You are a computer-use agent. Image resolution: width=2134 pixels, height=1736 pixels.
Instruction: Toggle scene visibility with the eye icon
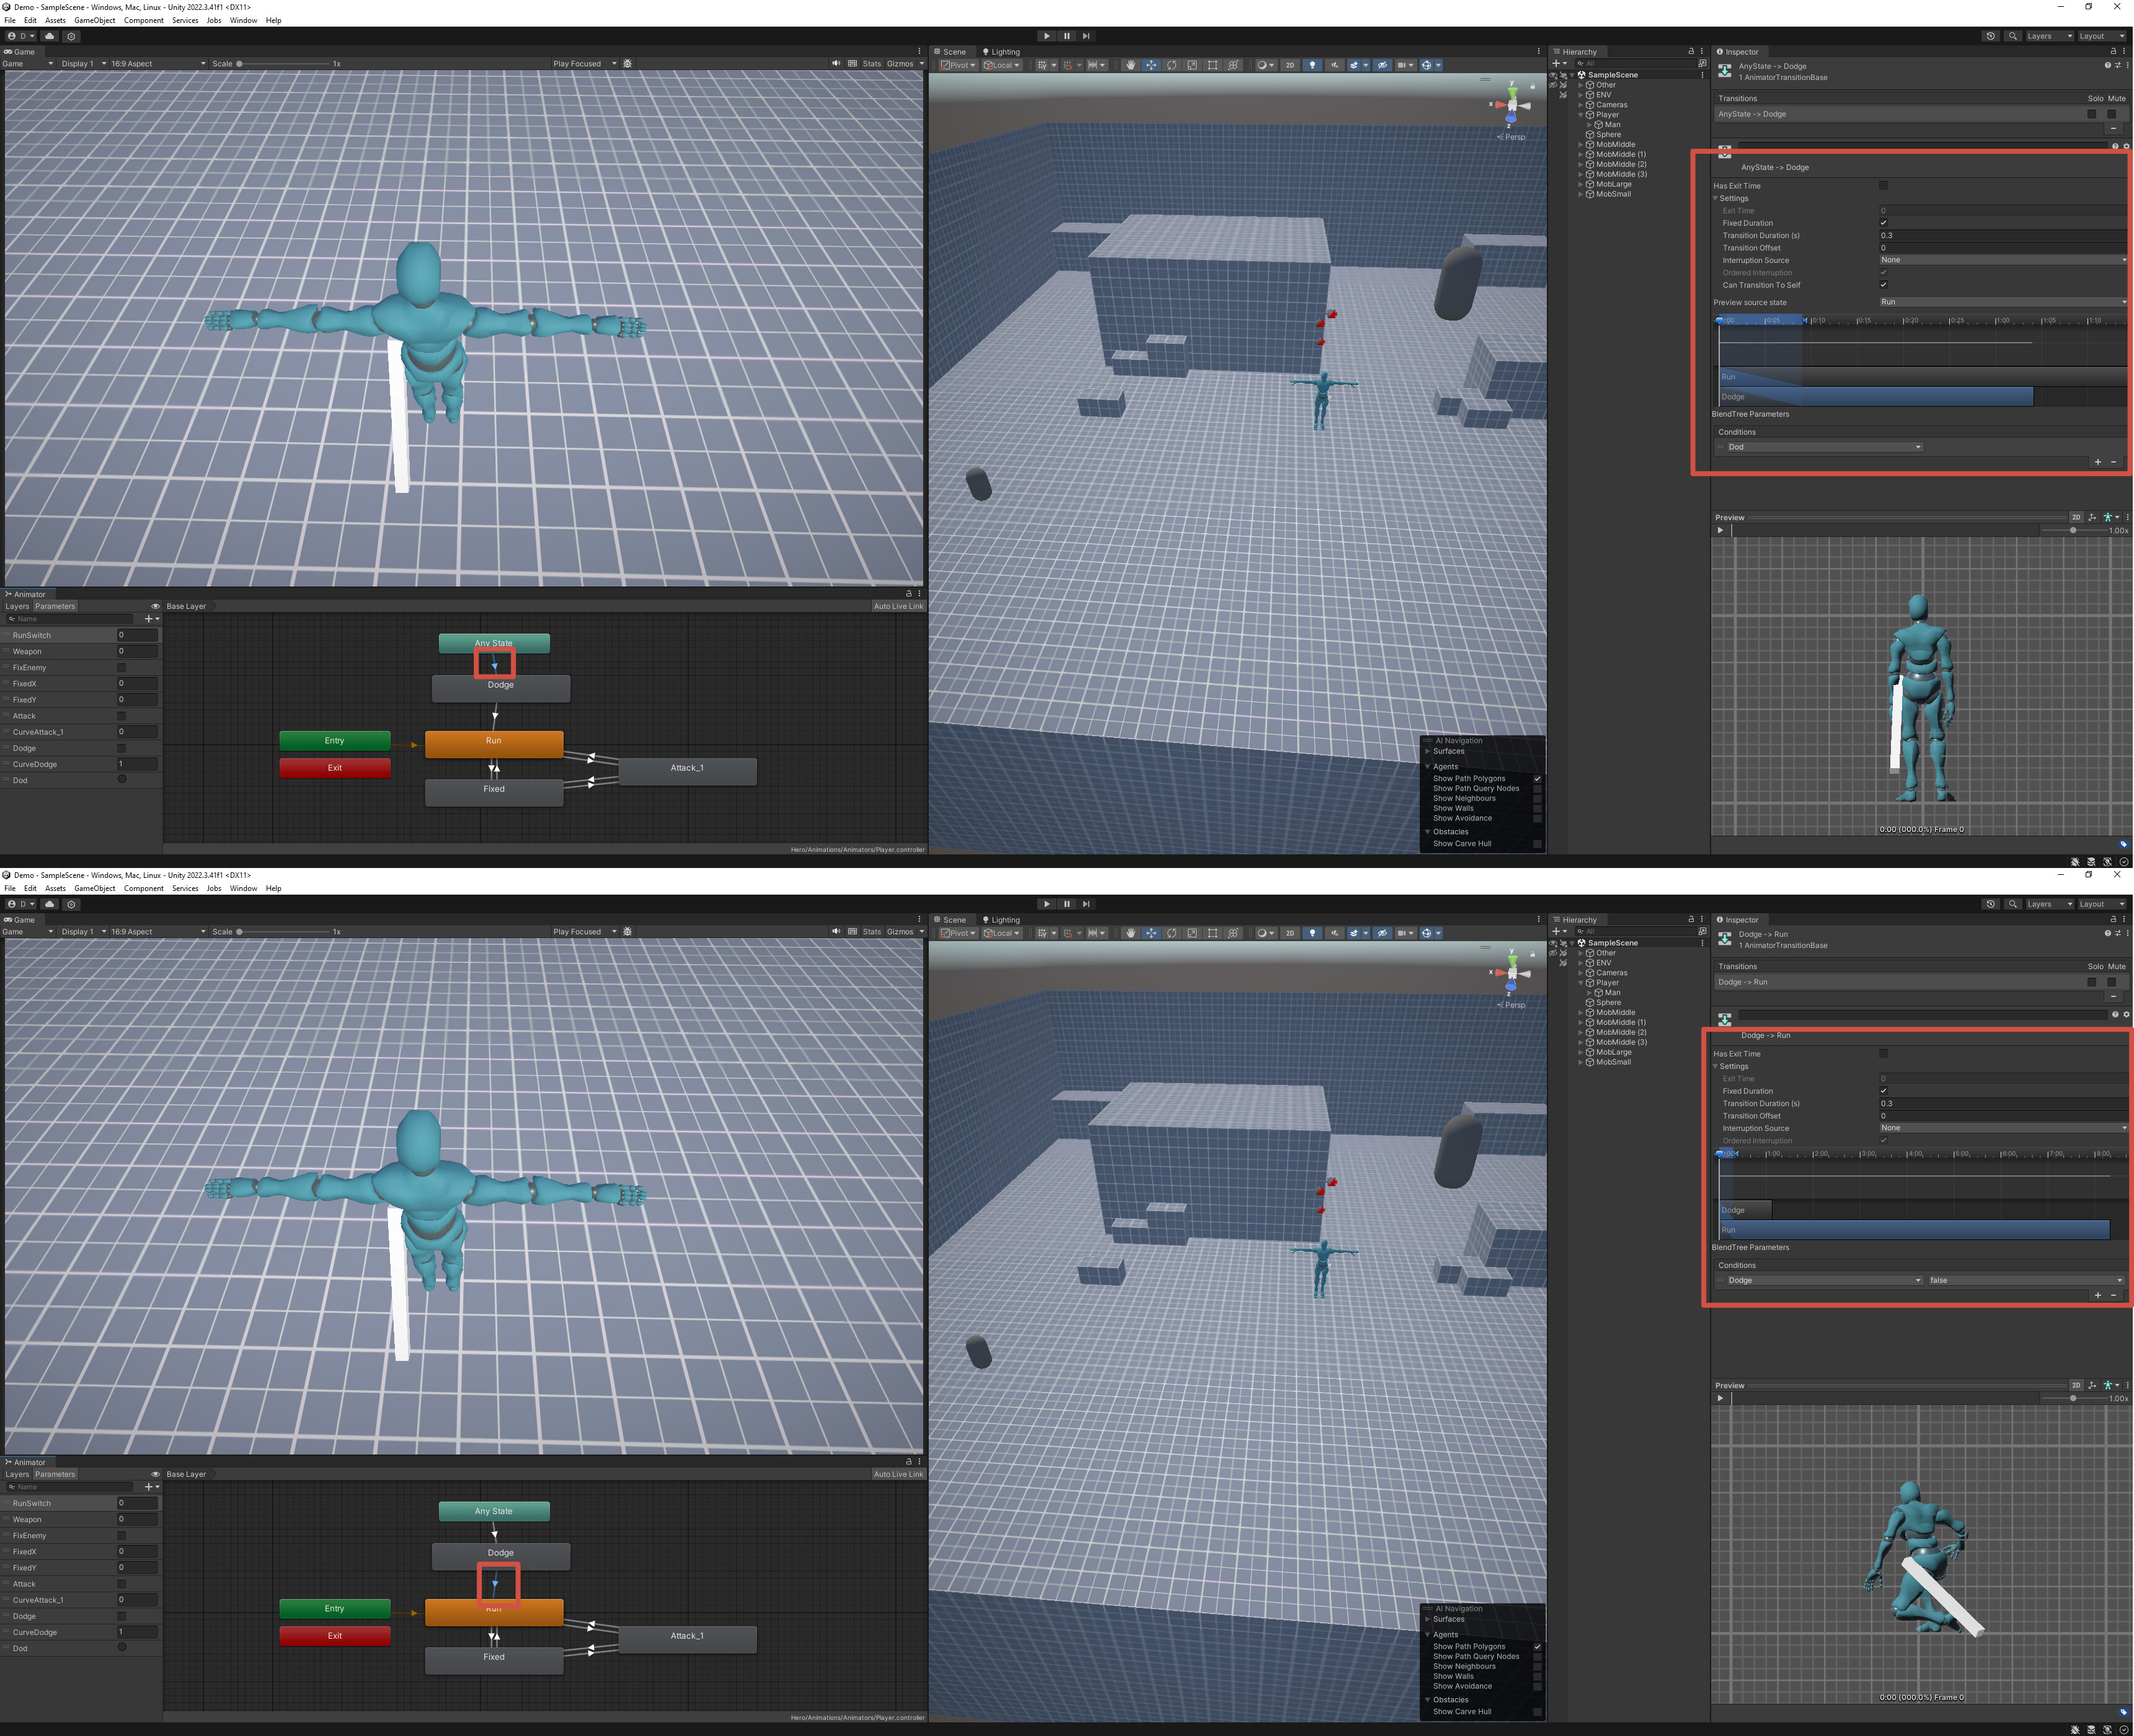coord(1384,64)
